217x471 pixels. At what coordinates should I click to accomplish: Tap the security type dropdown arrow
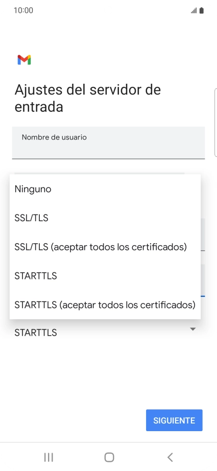(193, 329)
